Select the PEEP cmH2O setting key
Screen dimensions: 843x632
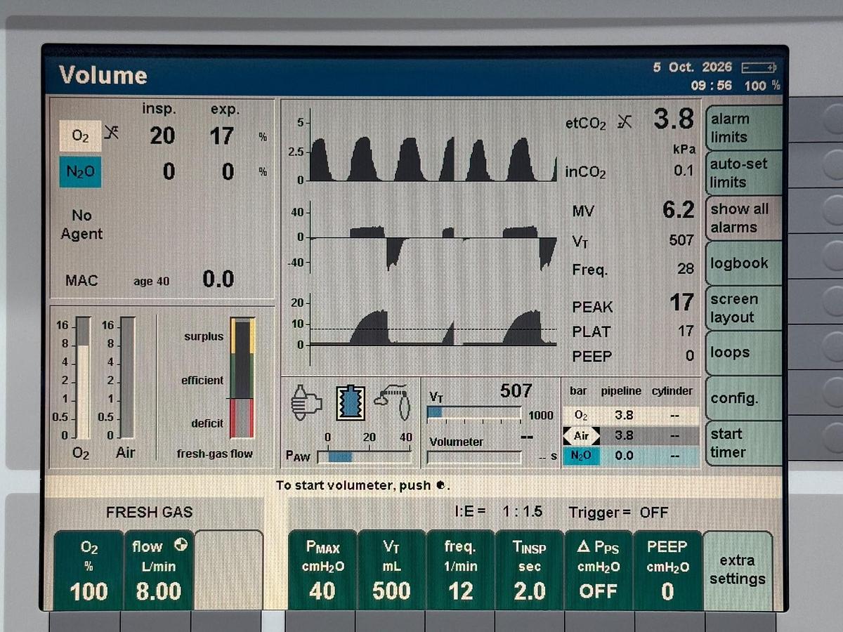667,570
